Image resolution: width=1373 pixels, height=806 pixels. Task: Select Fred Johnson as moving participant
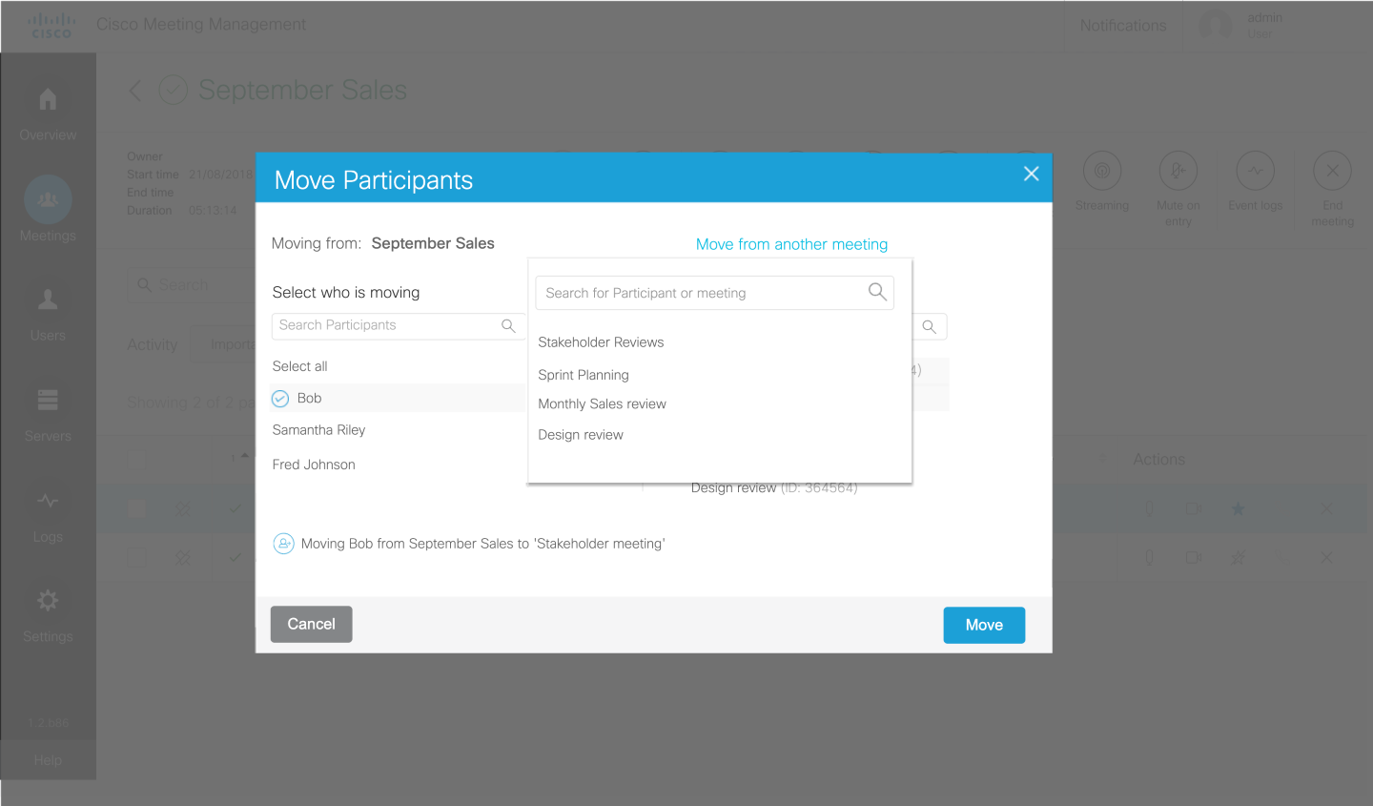coord(314,465)
